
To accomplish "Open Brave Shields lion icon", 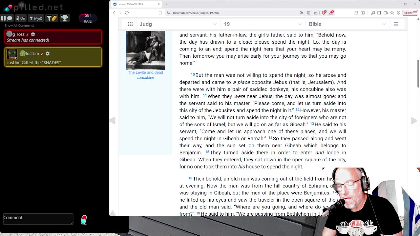I will 324,13.
